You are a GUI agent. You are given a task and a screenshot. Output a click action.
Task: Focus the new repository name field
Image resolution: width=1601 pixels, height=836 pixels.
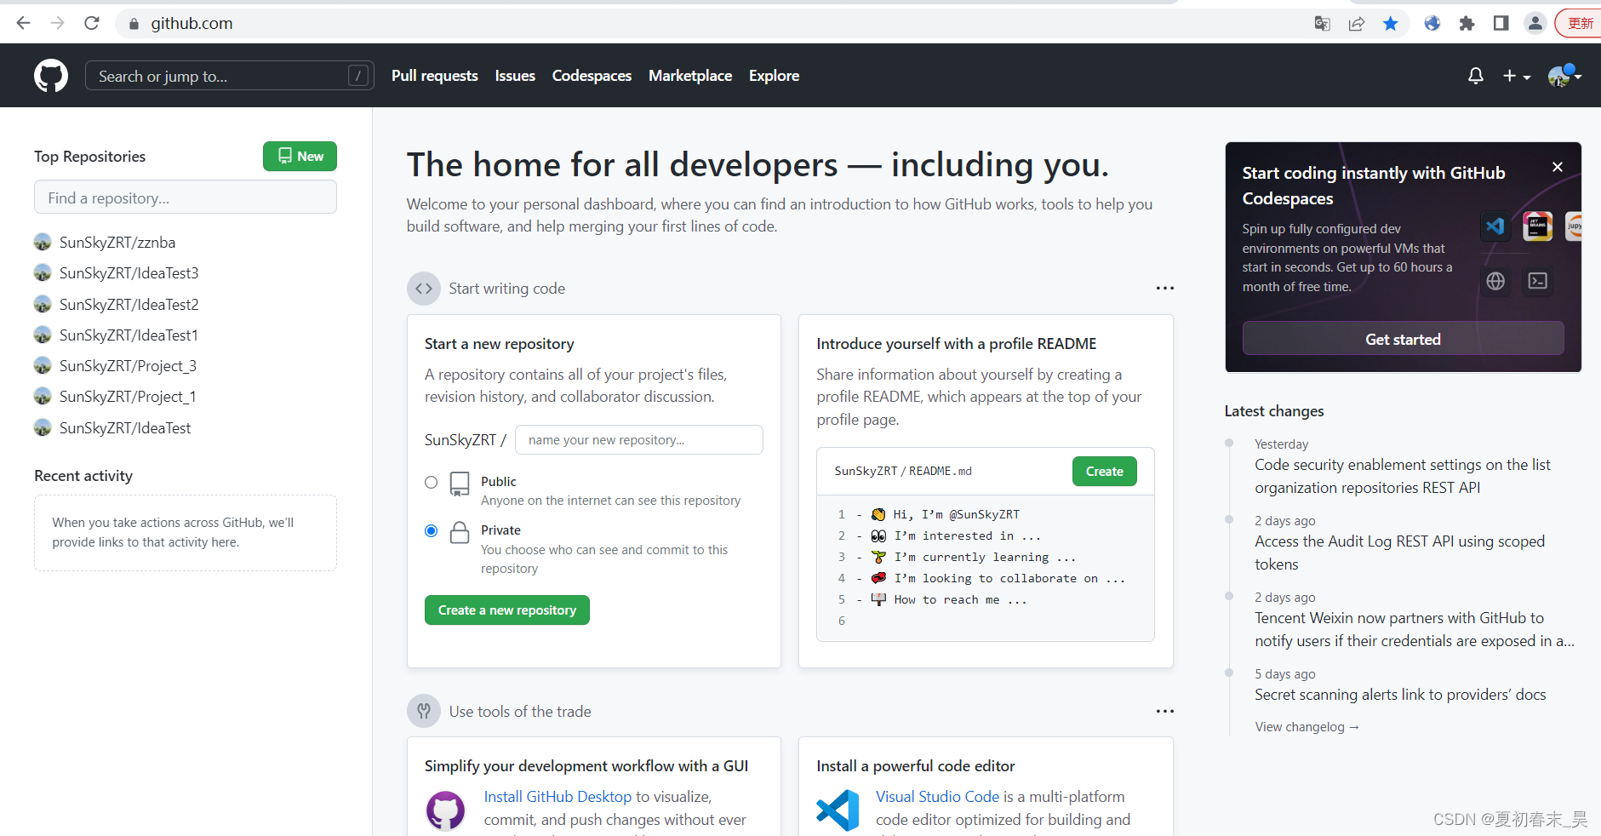tap(639, 440)
